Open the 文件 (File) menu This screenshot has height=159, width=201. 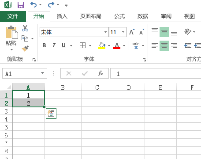[x=13, y=16]
